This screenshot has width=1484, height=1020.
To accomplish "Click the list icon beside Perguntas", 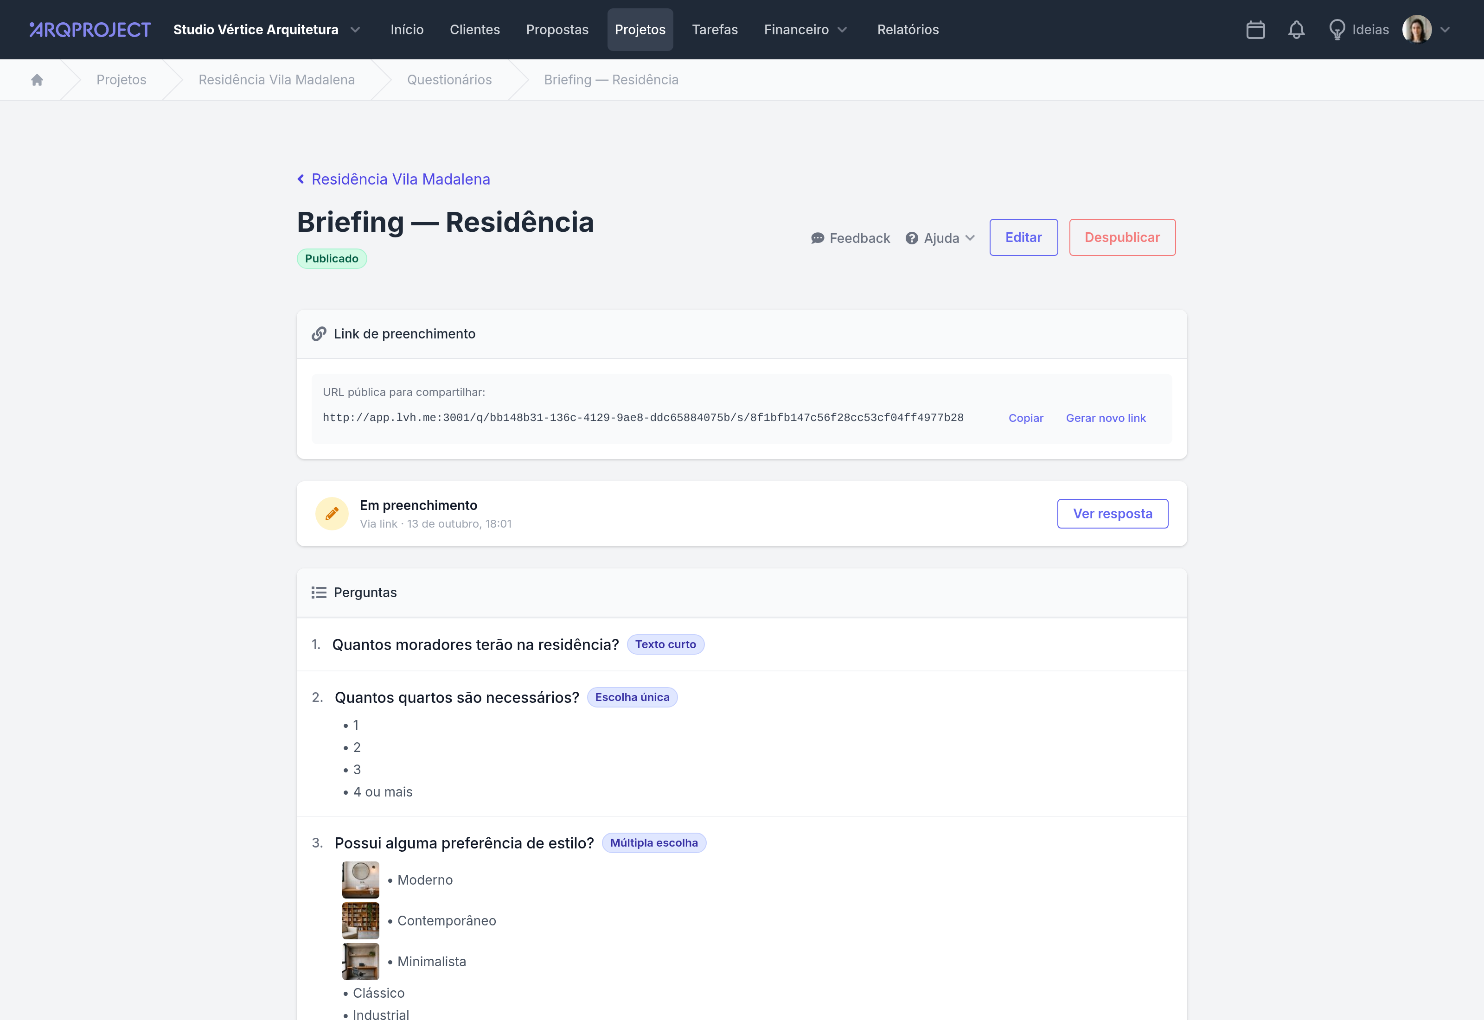I will (319, 593).
